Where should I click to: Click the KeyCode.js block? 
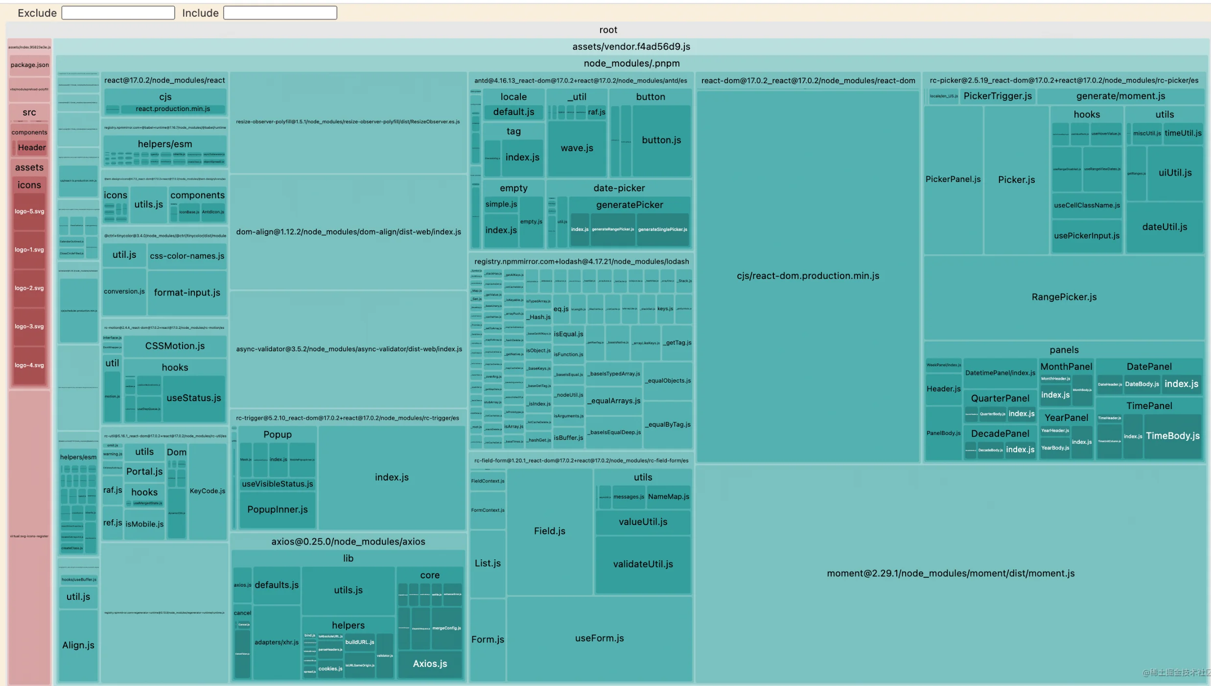(208, 491)
